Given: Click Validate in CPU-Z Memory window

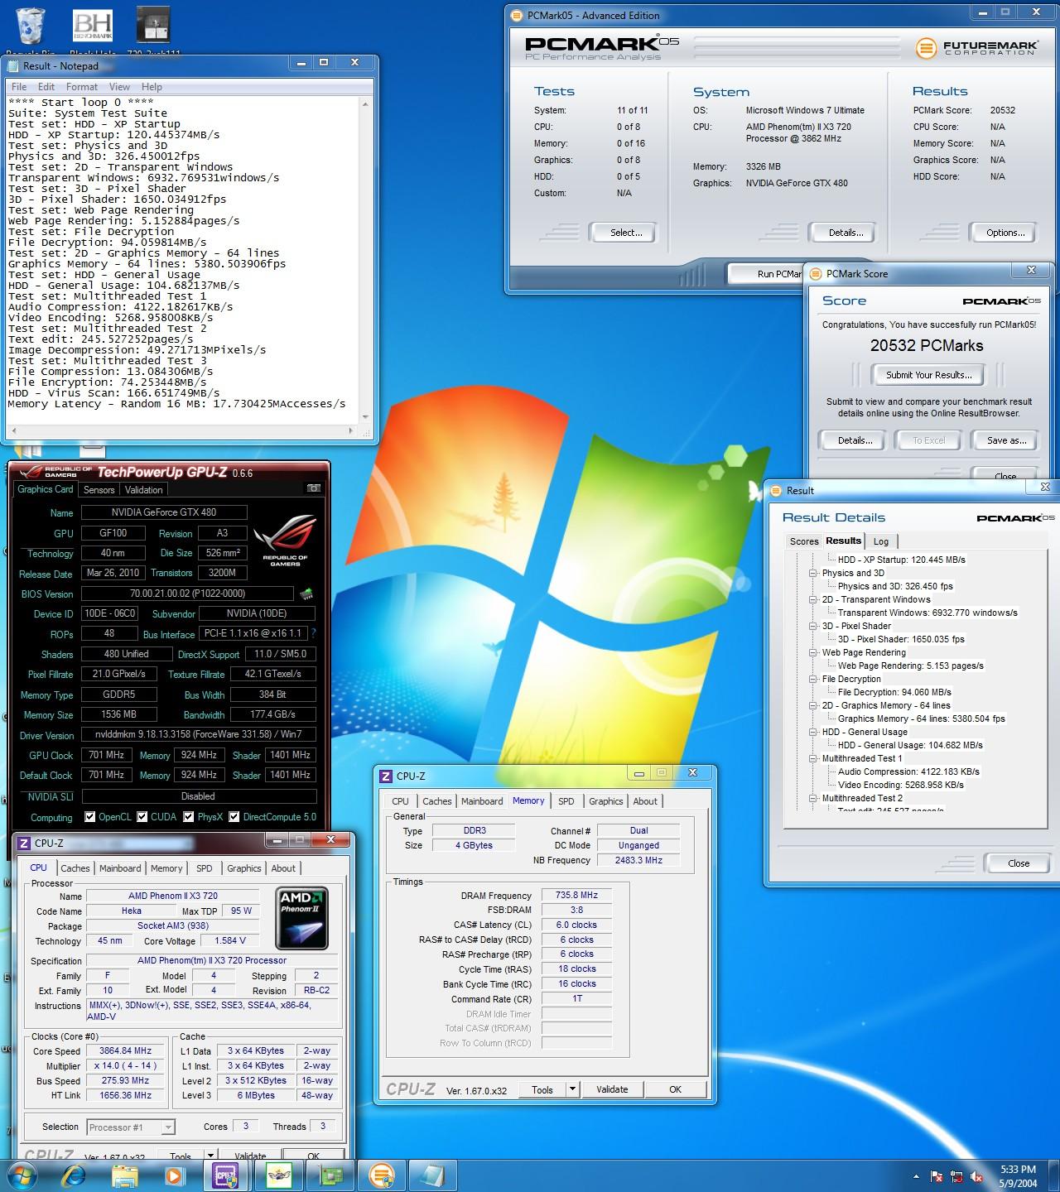Looking at the screenshot, I should 612,1089.
